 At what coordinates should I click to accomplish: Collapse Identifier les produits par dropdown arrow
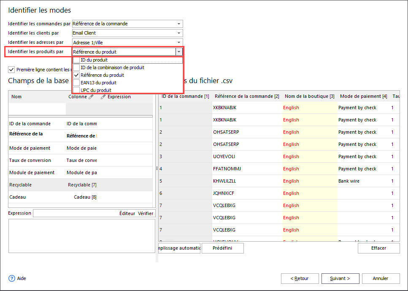[179, 52]
